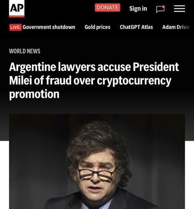Image resolution: width=194 pixels, height=209 pixels.
Task: Go to the ChatGPT Atlas topic
Action: point(136,27)
